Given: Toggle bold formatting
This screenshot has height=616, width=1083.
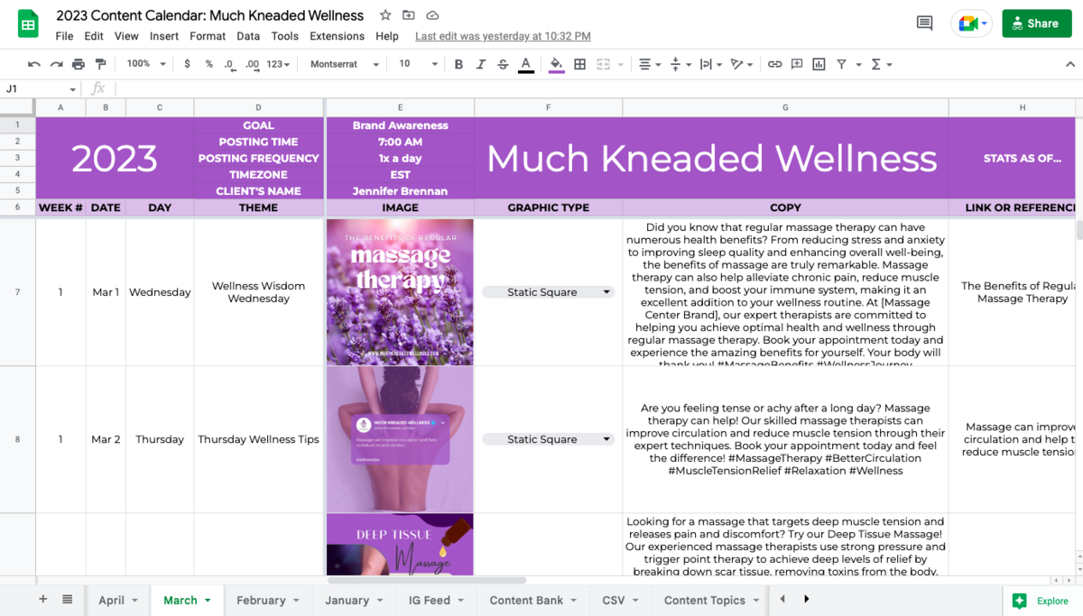Looking at the screenshot, I should [458, 64].
